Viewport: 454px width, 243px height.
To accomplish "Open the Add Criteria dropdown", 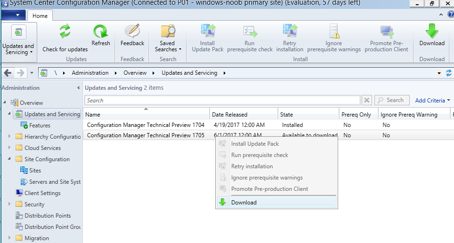I will [433, 100].
